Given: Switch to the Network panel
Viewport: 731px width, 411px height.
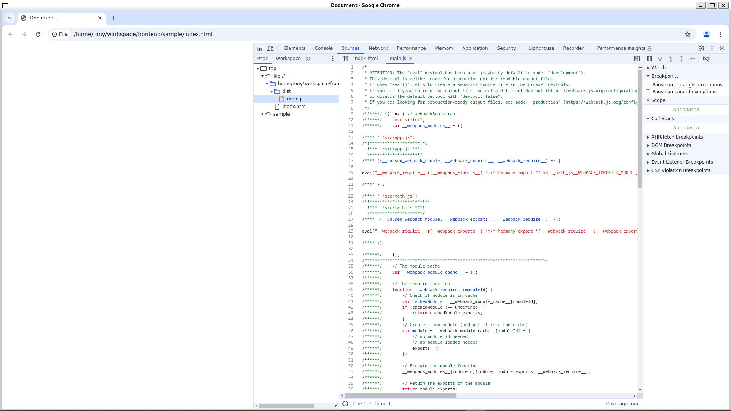Looking at the screenshot, I should 378,48.
